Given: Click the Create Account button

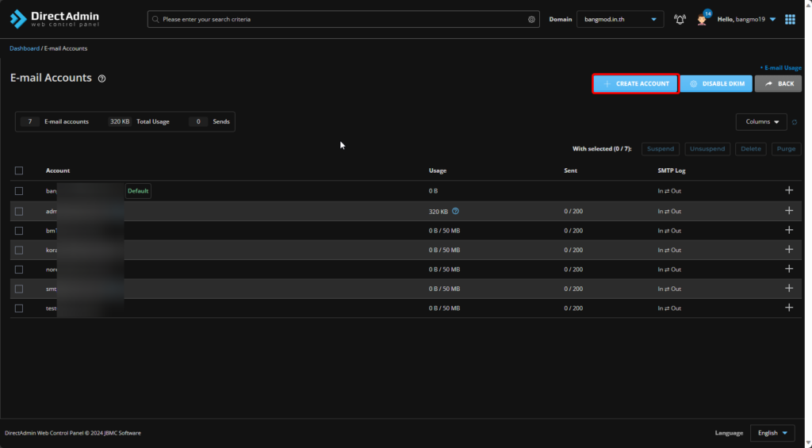Looking at the screenshot, I should click(x=635, y=83).
